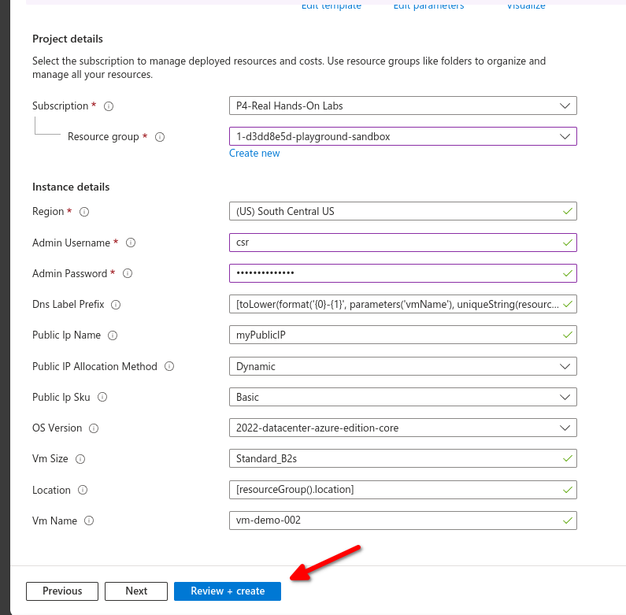The image size is (626, 615).
Task: Click info icon beside Resource group
Action: coord(160,137)
